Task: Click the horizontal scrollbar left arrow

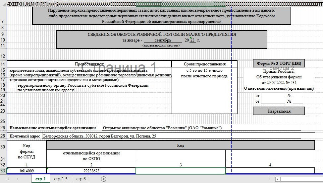Action: coord(278,179)
